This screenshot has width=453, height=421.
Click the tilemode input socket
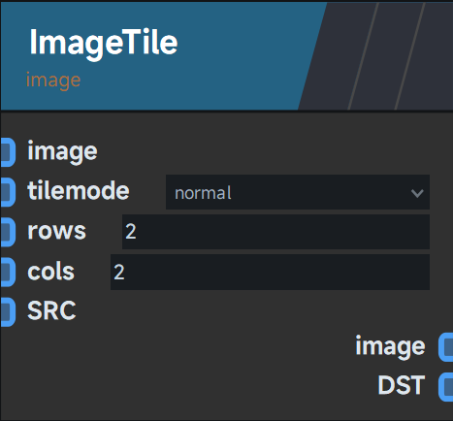pos(8,192)
